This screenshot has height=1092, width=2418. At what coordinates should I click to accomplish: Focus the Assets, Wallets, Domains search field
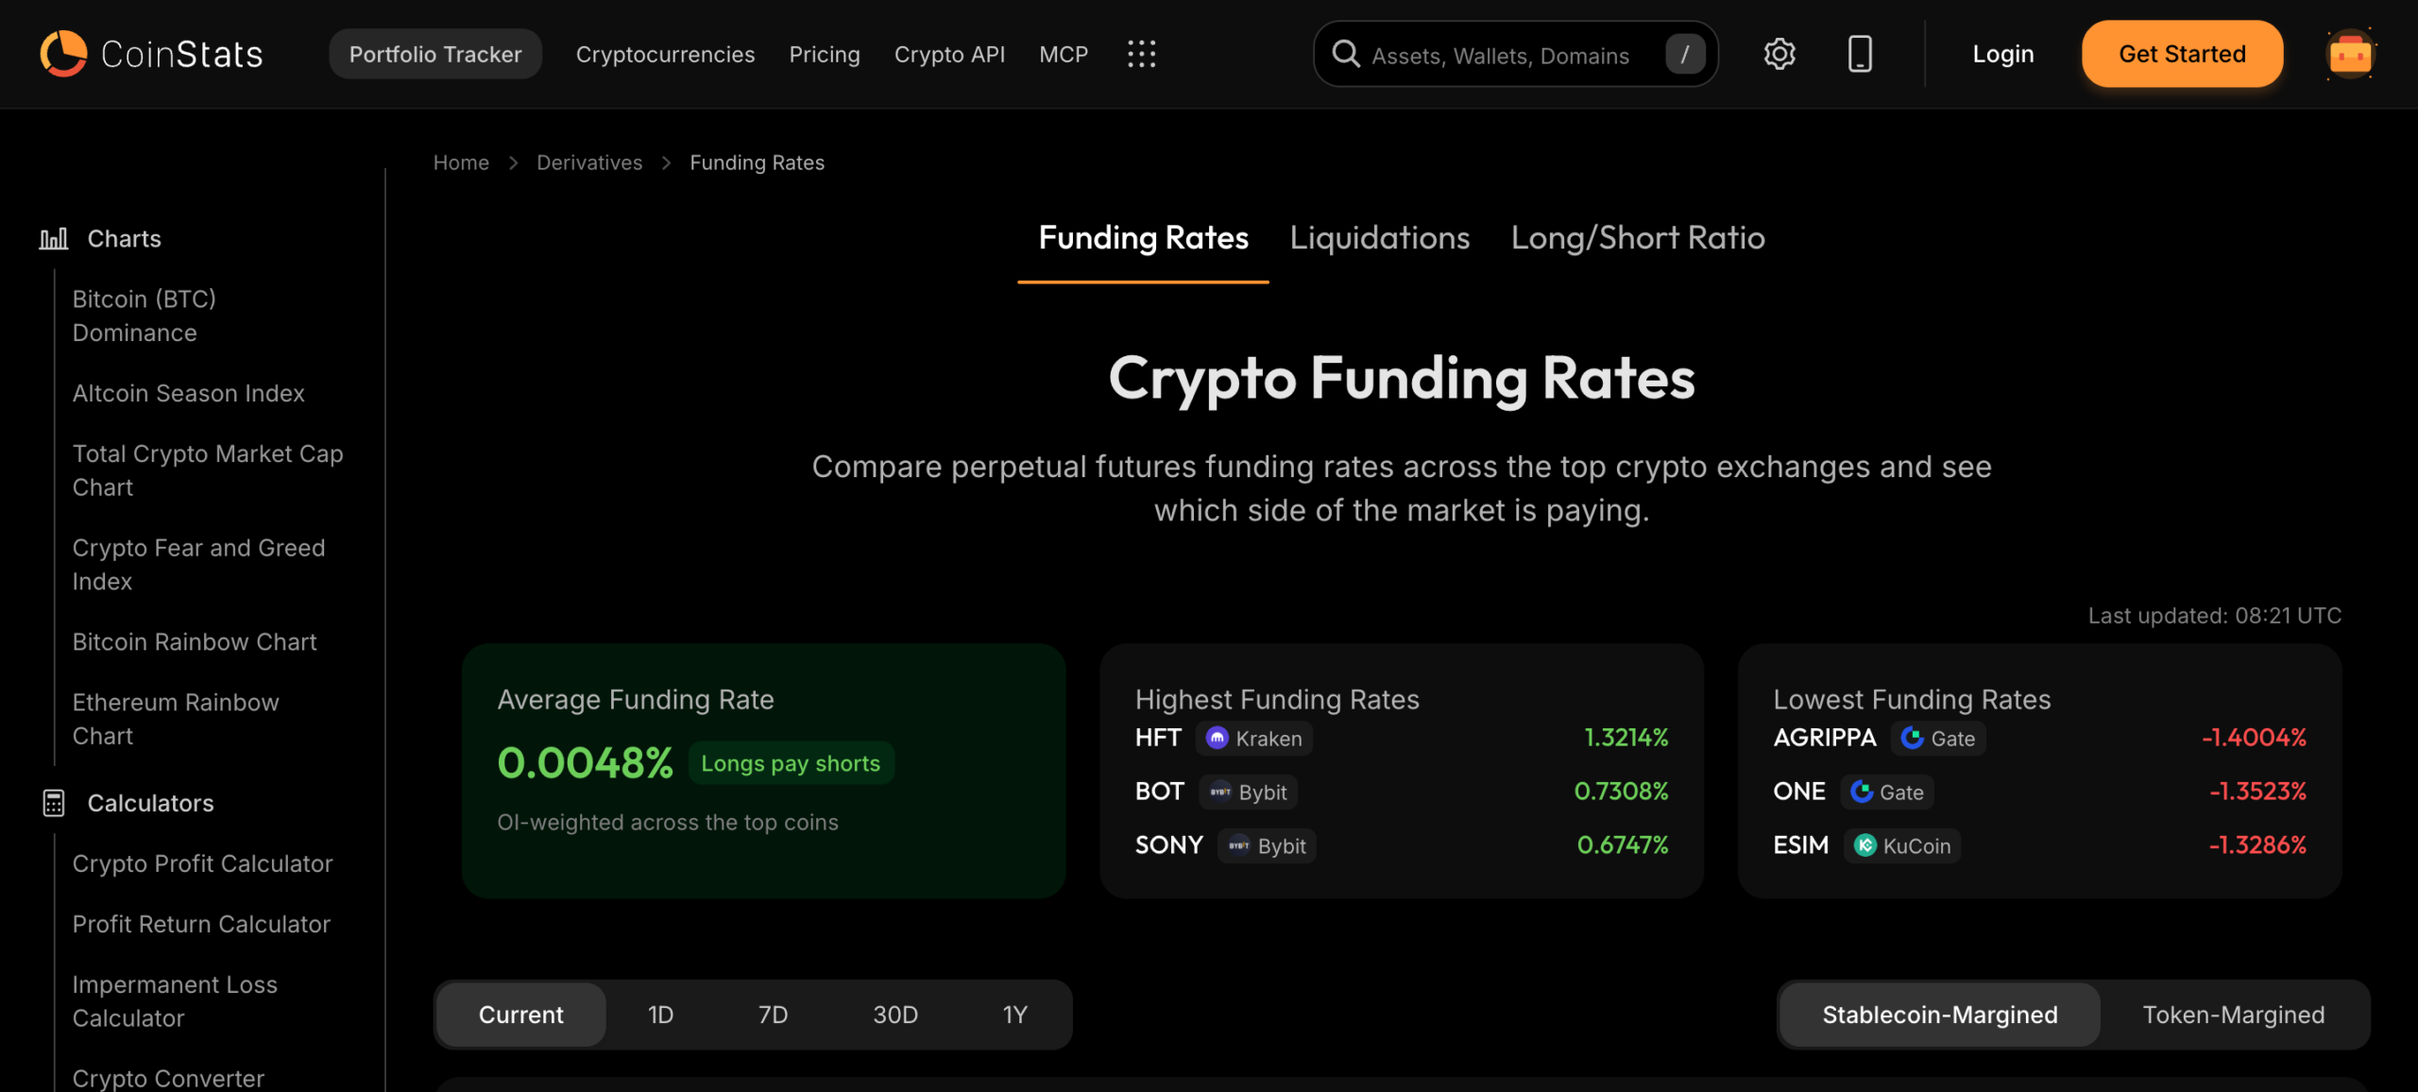[1515, 54]
